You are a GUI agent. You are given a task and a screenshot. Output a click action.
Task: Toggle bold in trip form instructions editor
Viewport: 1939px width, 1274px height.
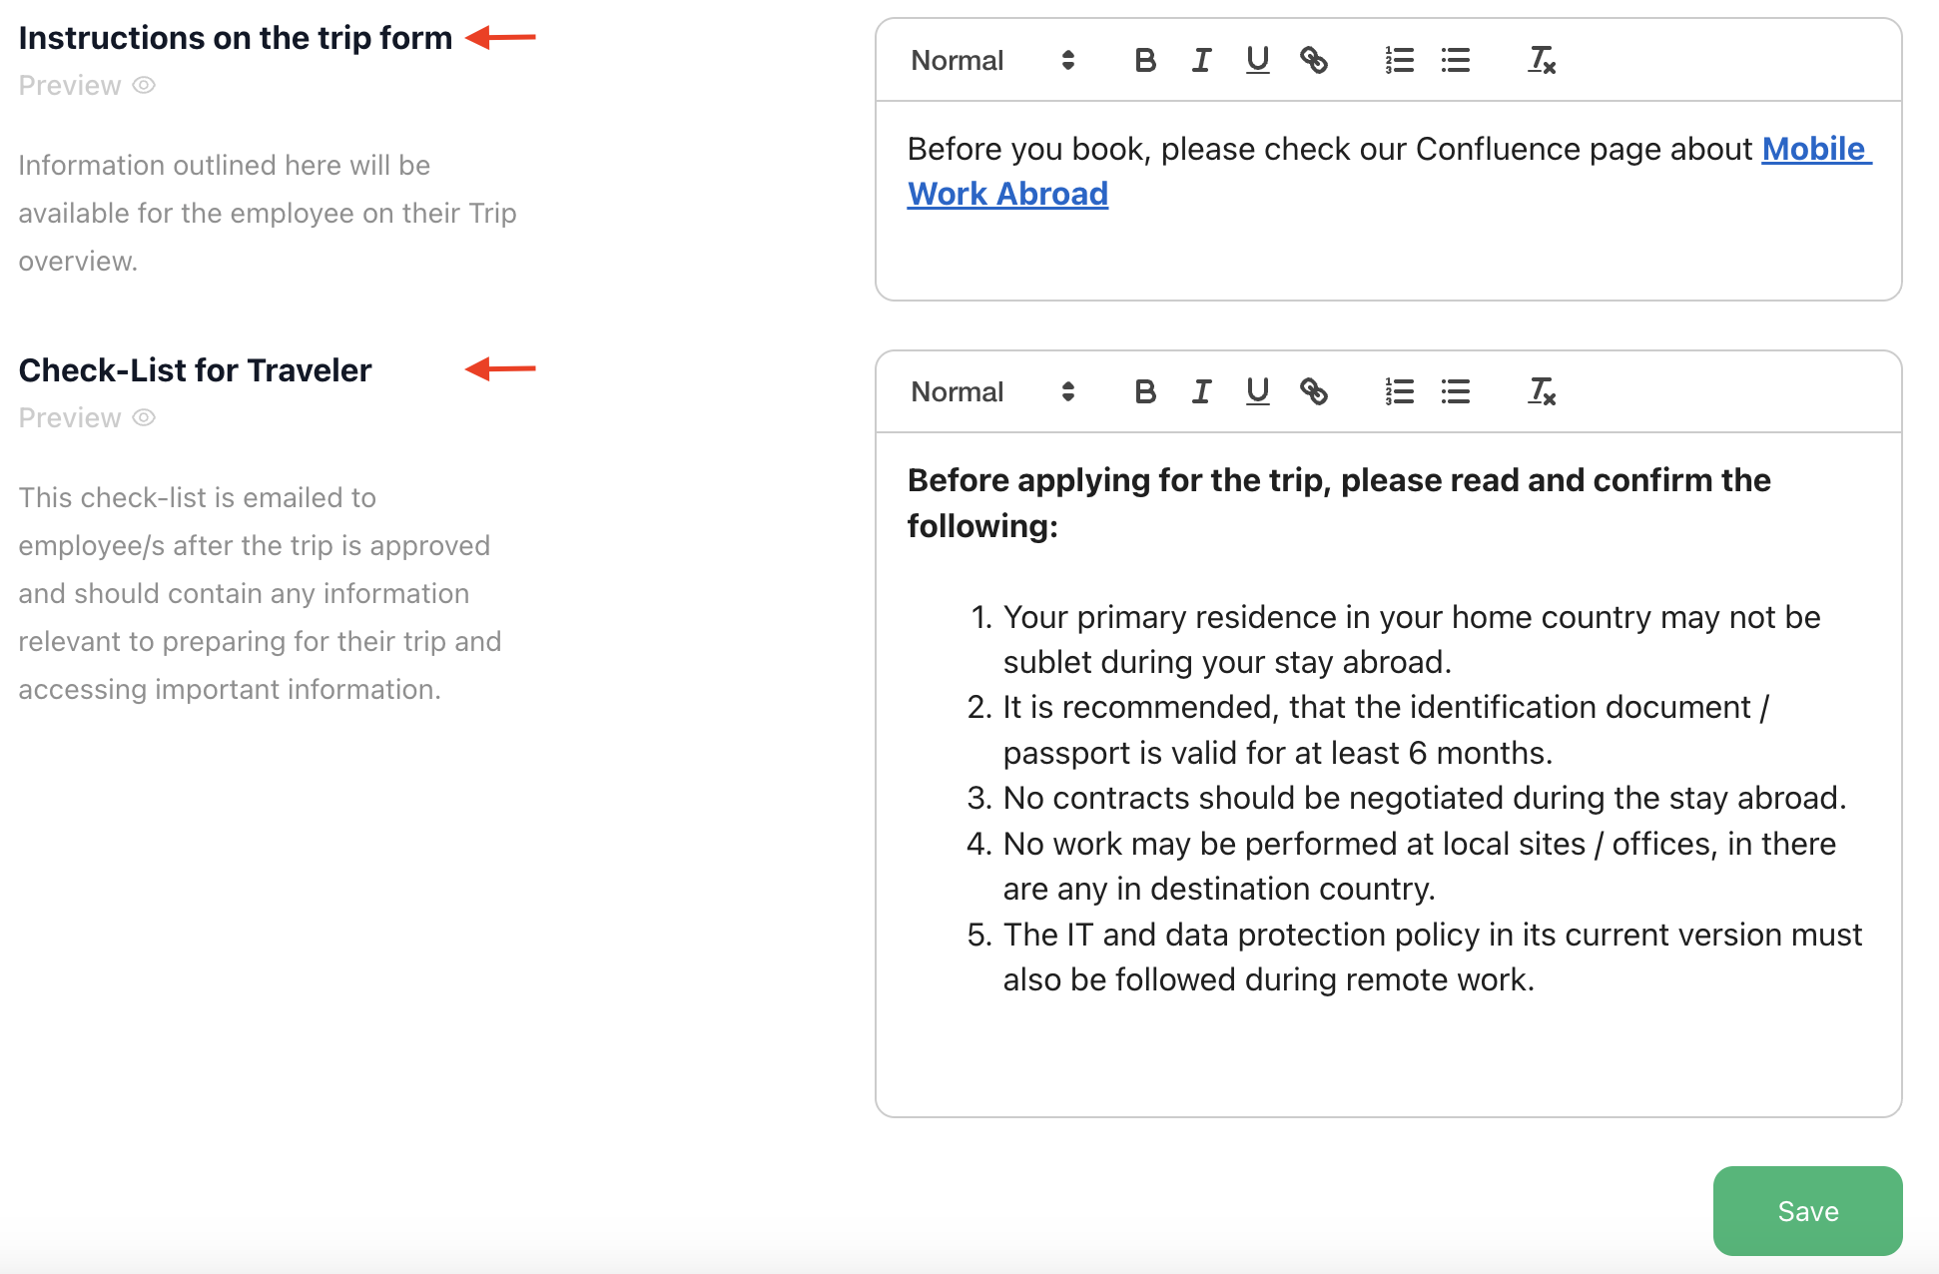(x=1145, y=61)
